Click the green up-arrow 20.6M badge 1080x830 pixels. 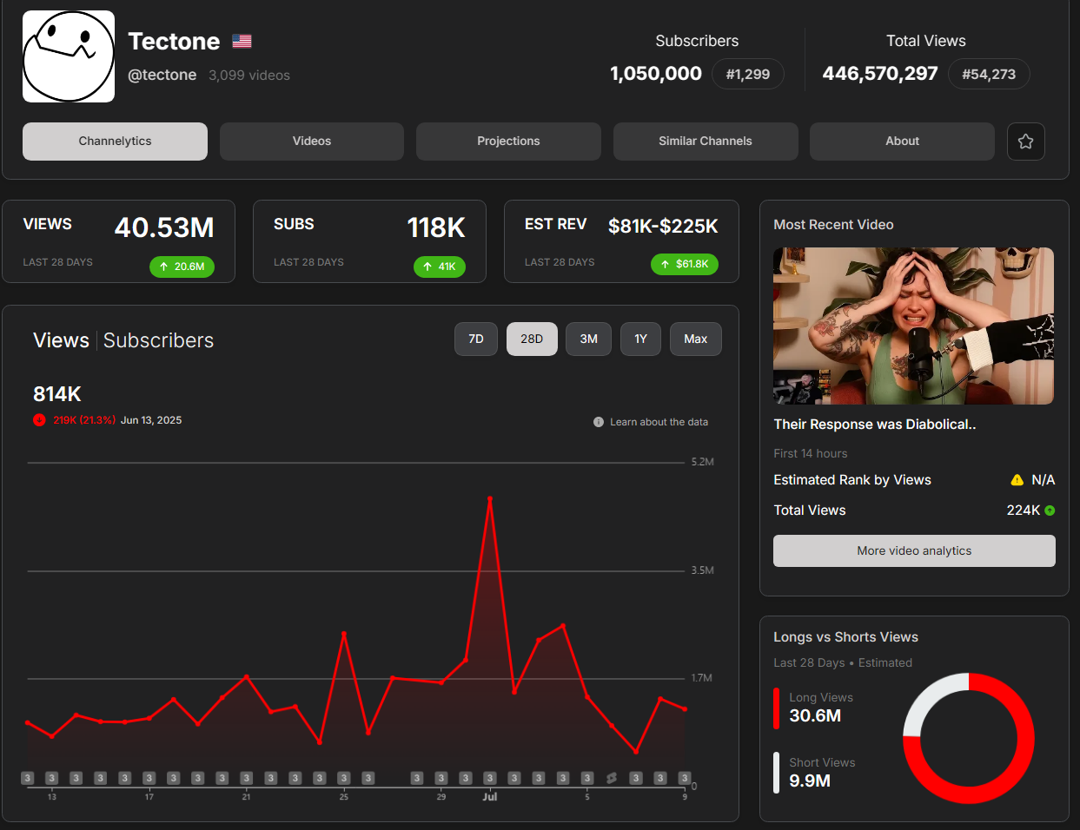coord(182,267)
